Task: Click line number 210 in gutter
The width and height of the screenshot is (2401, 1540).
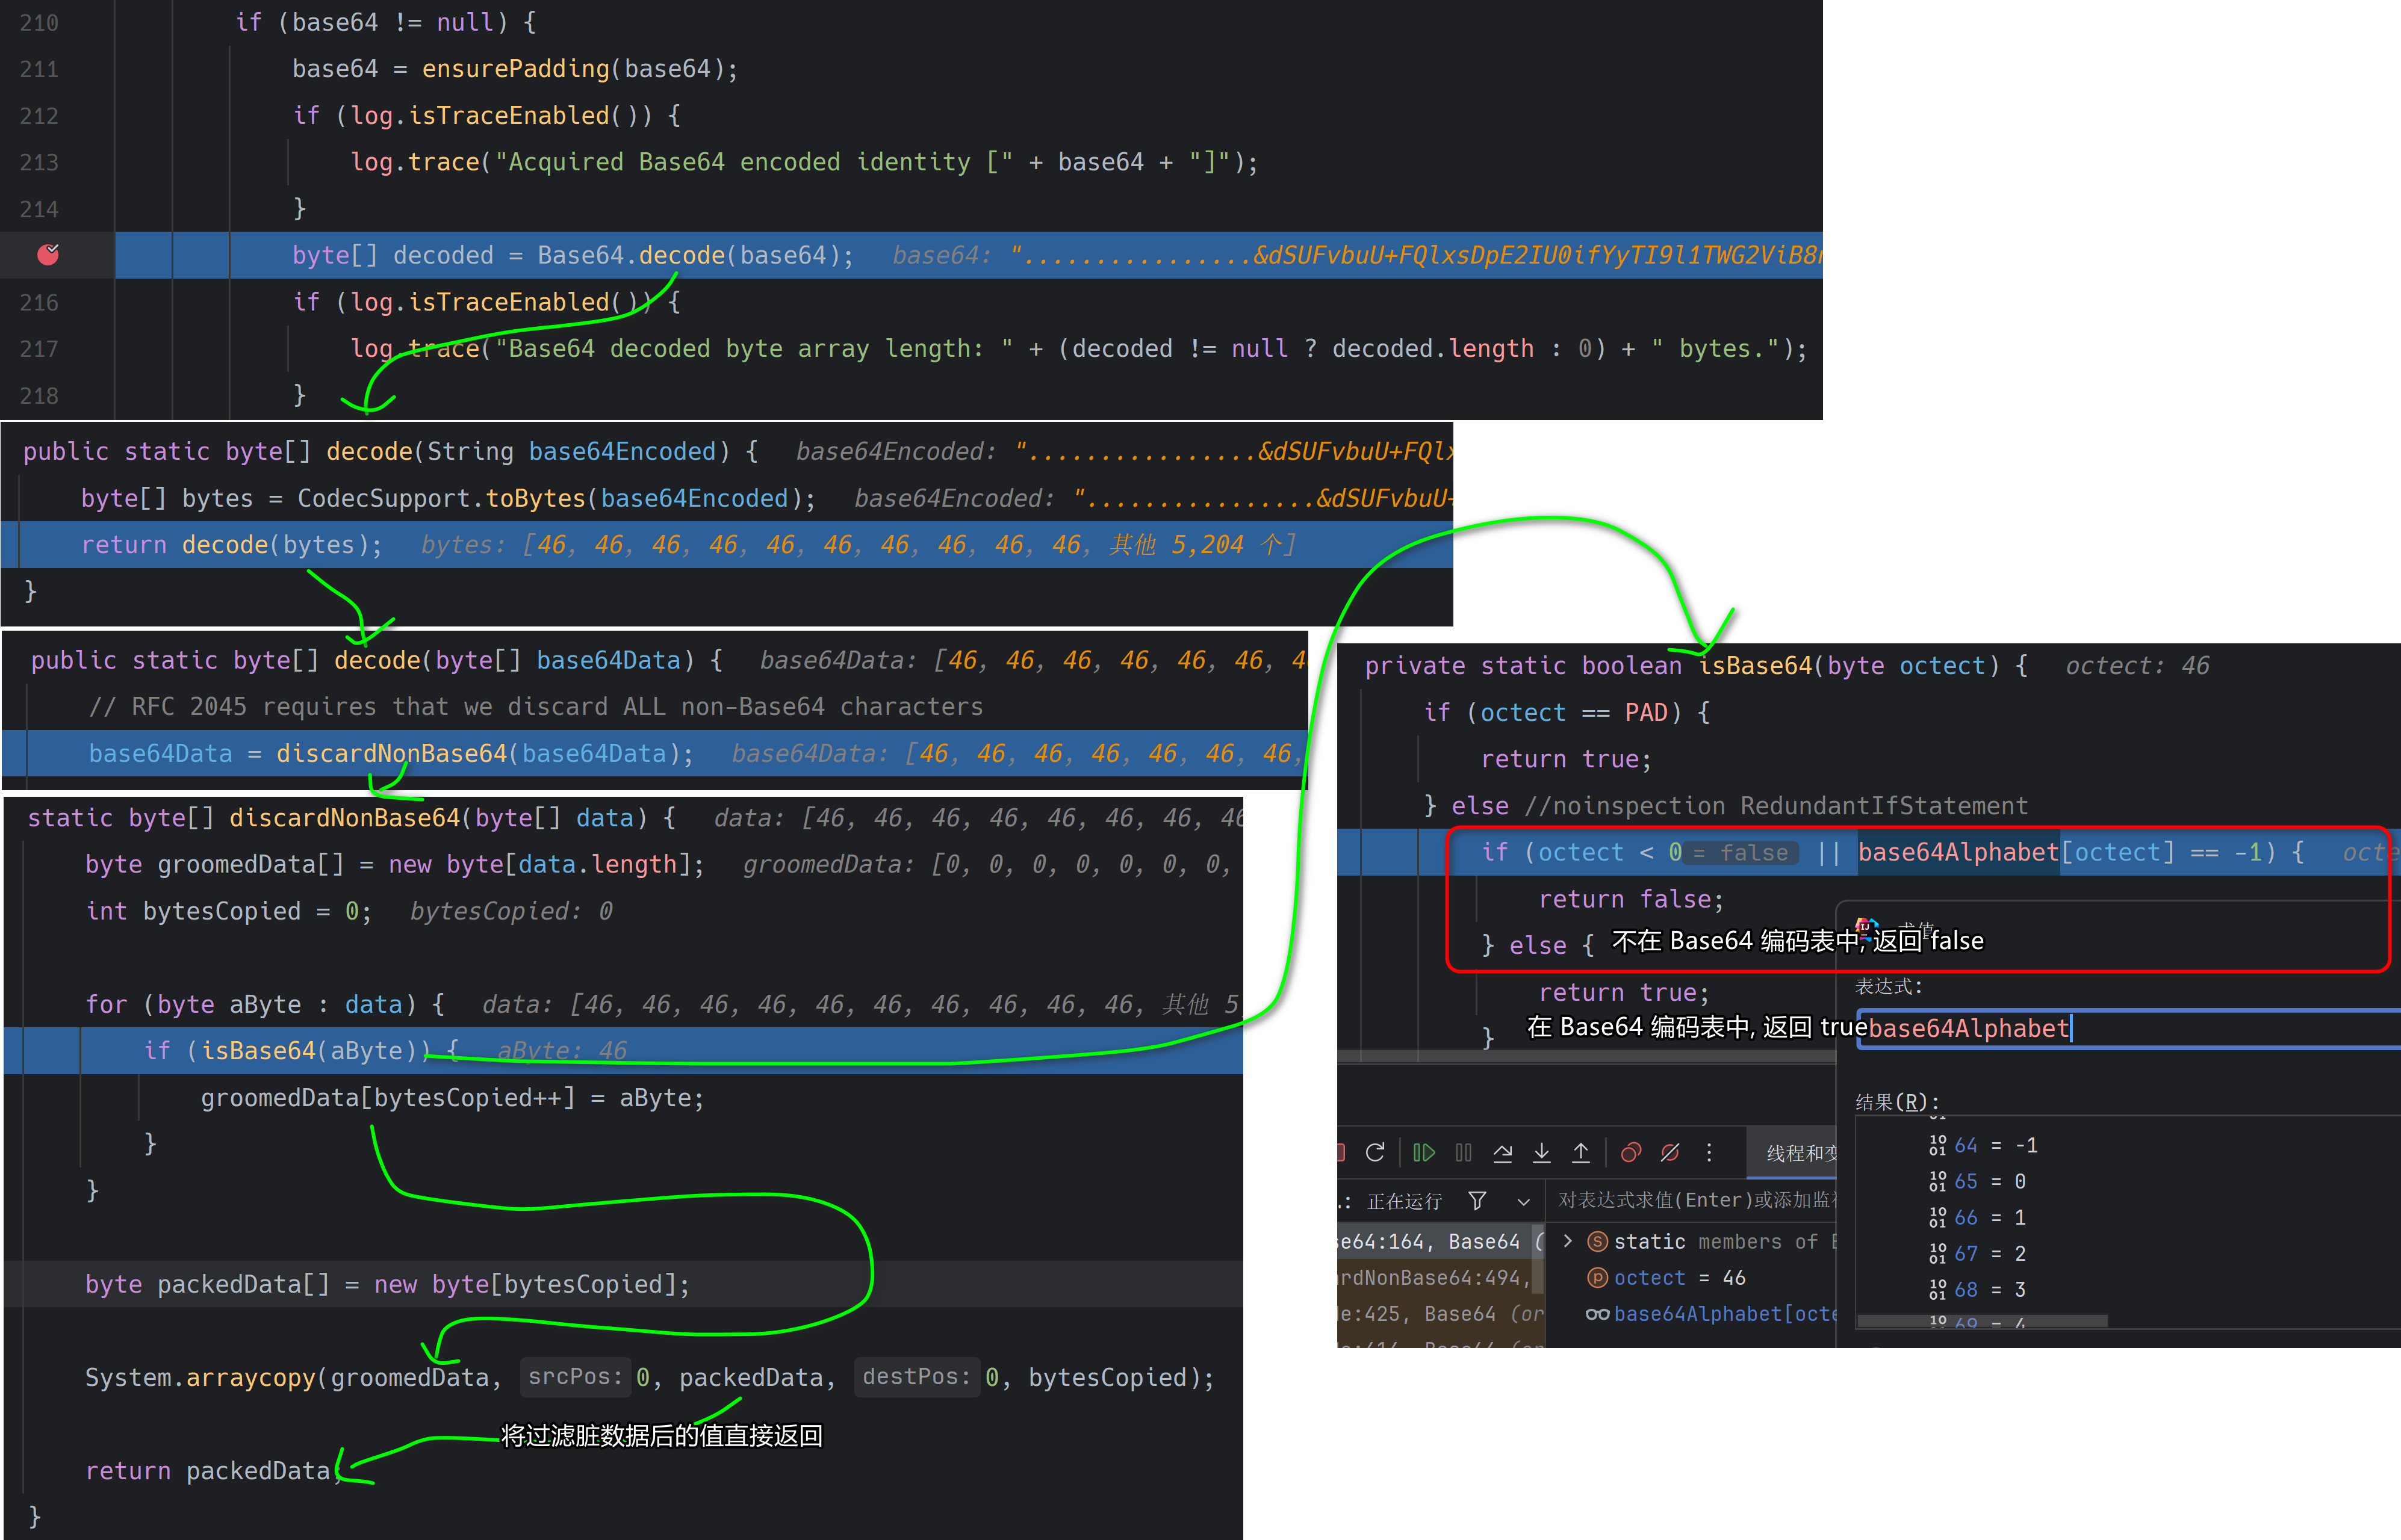Action: 38,22
